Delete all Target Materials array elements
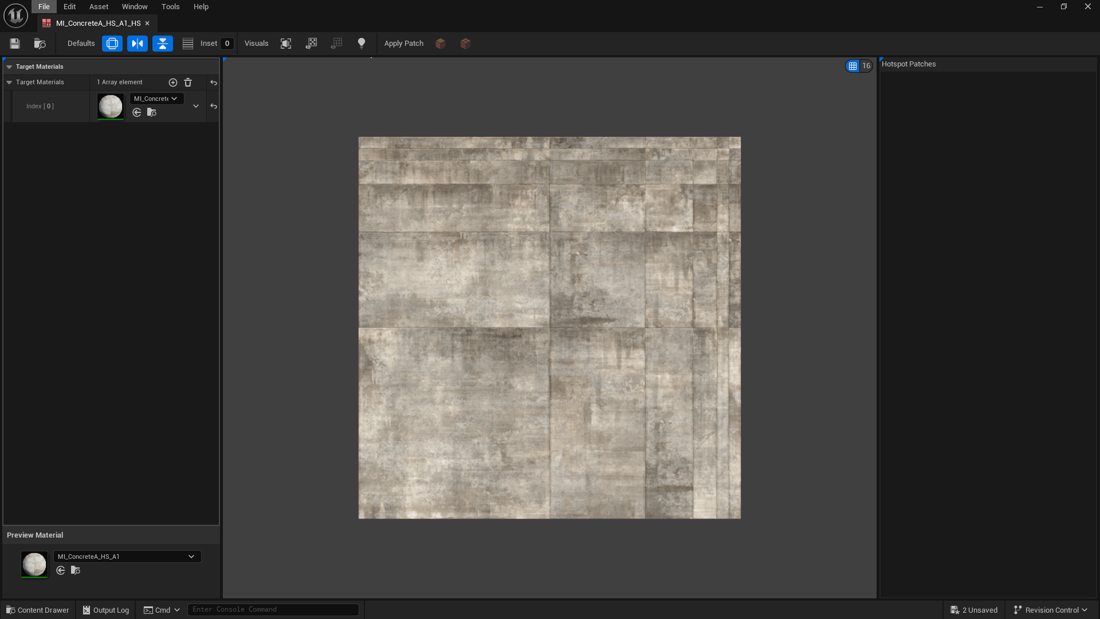Image resolution: width=1100 pixels, height=619 pixels. pyautogui.click(x=188, y=83)
